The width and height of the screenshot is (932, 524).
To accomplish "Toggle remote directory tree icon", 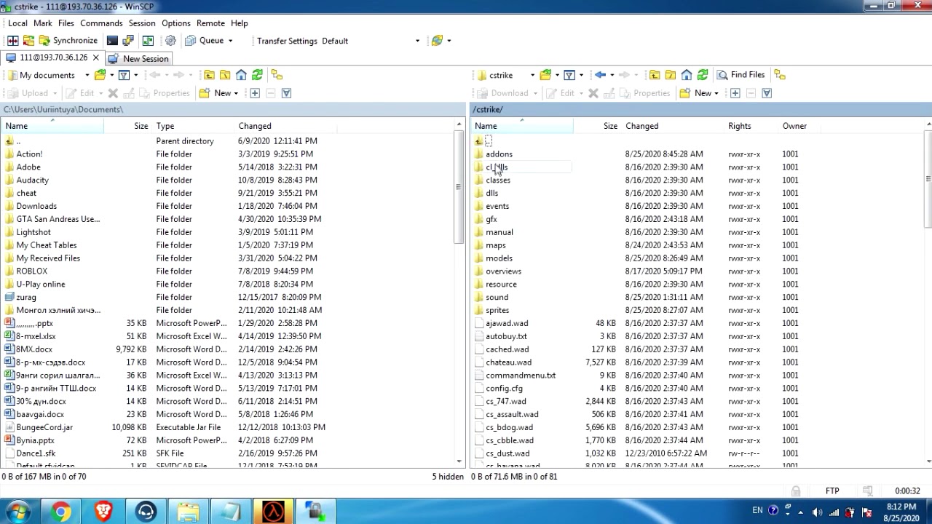I will click(x=780, y=75).
